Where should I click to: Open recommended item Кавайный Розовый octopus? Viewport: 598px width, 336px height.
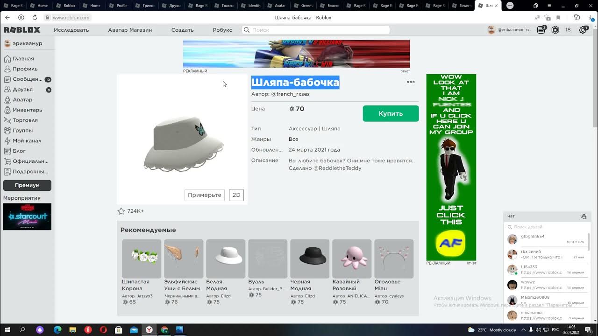(x=352, y=272)
